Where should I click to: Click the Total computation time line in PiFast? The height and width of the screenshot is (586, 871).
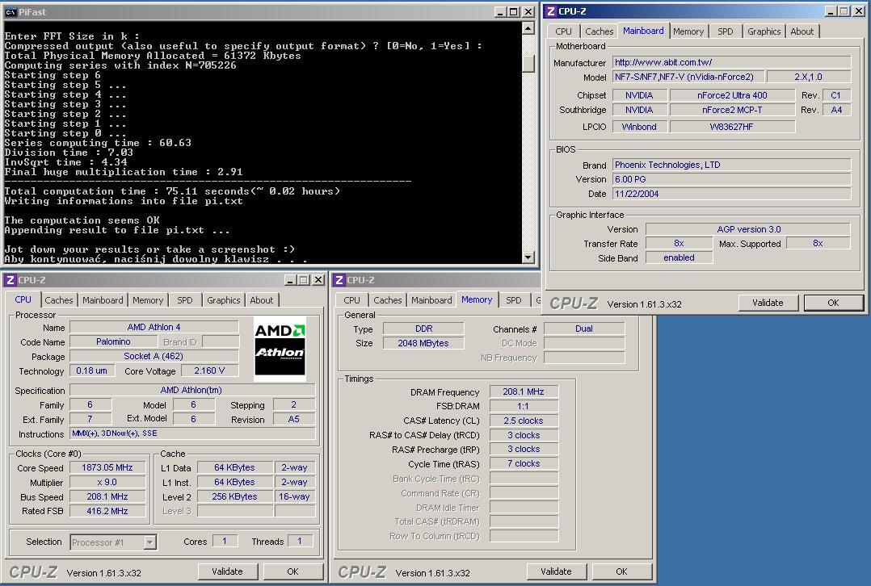[172, 190]
